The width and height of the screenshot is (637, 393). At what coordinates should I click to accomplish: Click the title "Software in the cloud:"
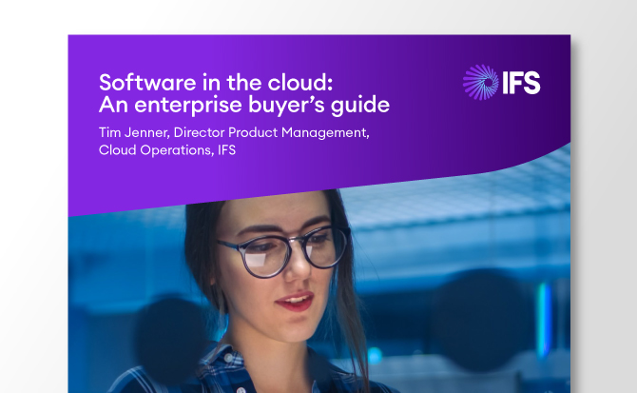click(216, 83)
